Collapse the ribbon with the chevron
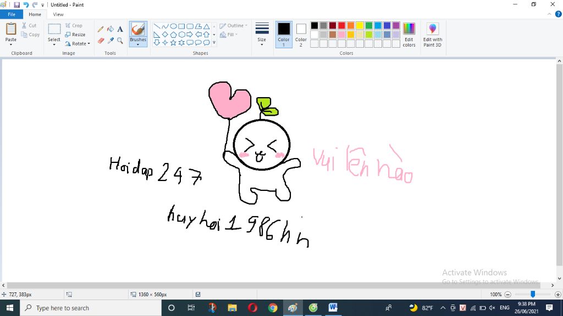This screenshot has height=316, width=563. [x=549, y=14]
